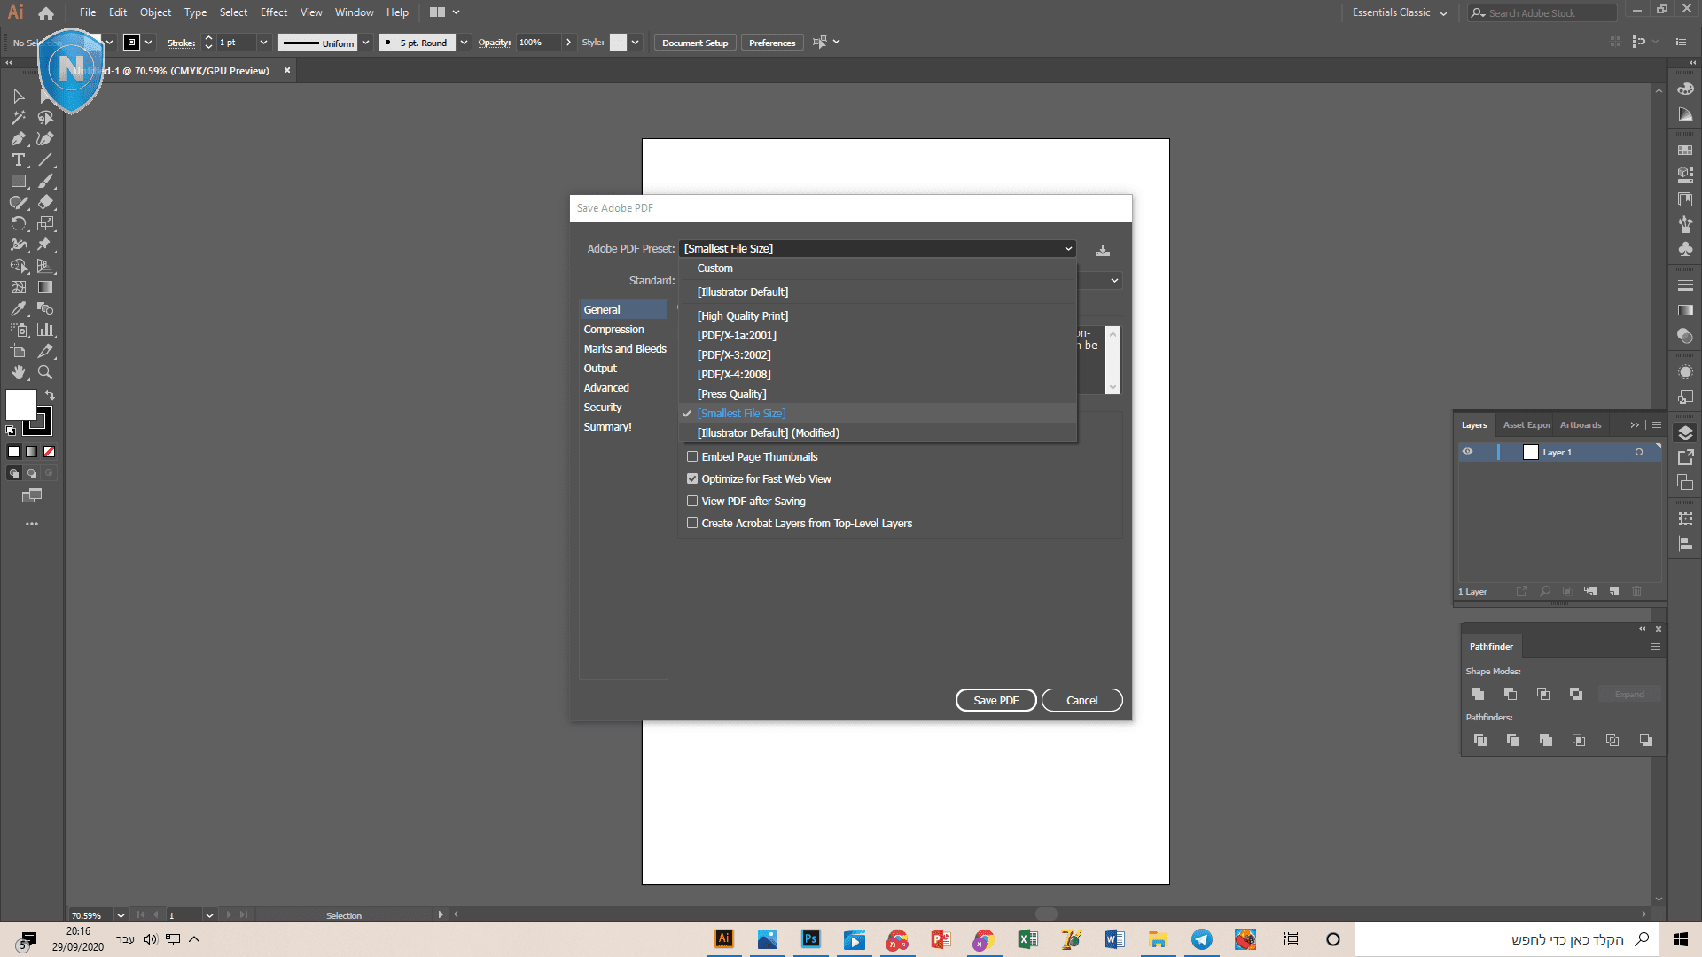Toggle Layer 1 visibility eye

click(1467, 452)
